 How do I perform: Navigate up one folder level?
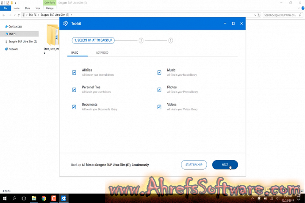coord(19,15)
